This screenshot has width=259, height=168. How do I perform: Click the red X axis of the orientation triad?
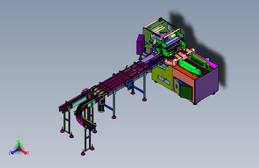pos(23,151)
